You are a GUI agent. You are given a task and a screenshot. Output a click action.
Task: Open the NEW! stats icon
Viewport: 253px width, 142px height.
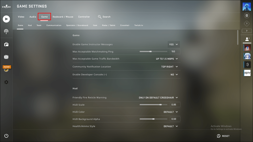(x=7, y=68)
